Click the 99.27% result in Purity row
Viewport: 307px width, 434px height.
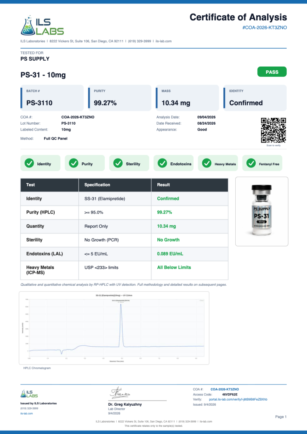point(165,212)
